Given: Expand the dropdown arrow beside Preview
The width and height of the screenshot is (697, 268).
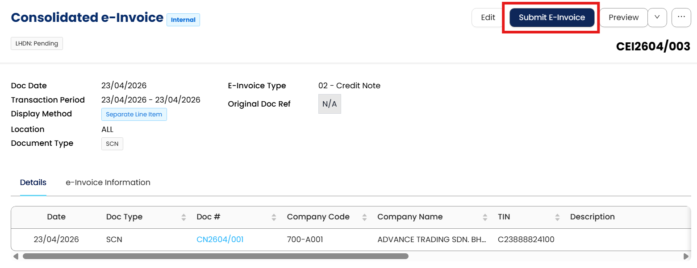Looking at the screenshot, I should pos(657,17).
